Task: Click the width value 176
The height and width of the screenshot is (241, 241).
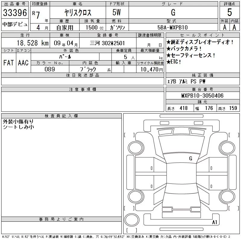Action: 209,108
